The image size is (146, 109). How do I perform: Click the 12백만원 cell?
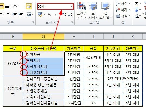(74, 103)
